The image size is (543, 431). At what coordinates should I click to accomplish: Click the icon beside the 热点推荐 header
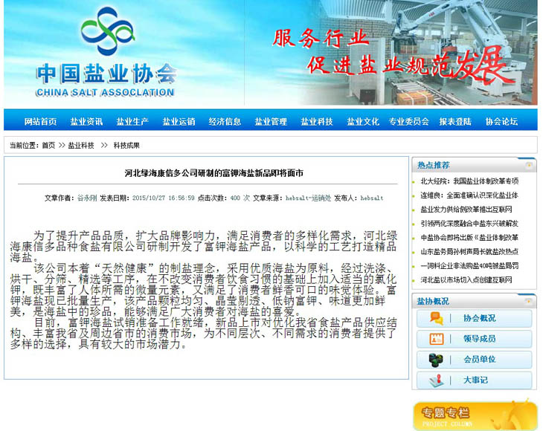point(529,166)
